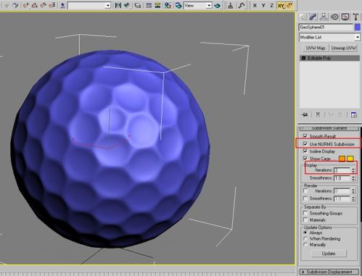Switch to the Motion panel tab
This screenshot has height=276, width=362.
coord(334,17)
